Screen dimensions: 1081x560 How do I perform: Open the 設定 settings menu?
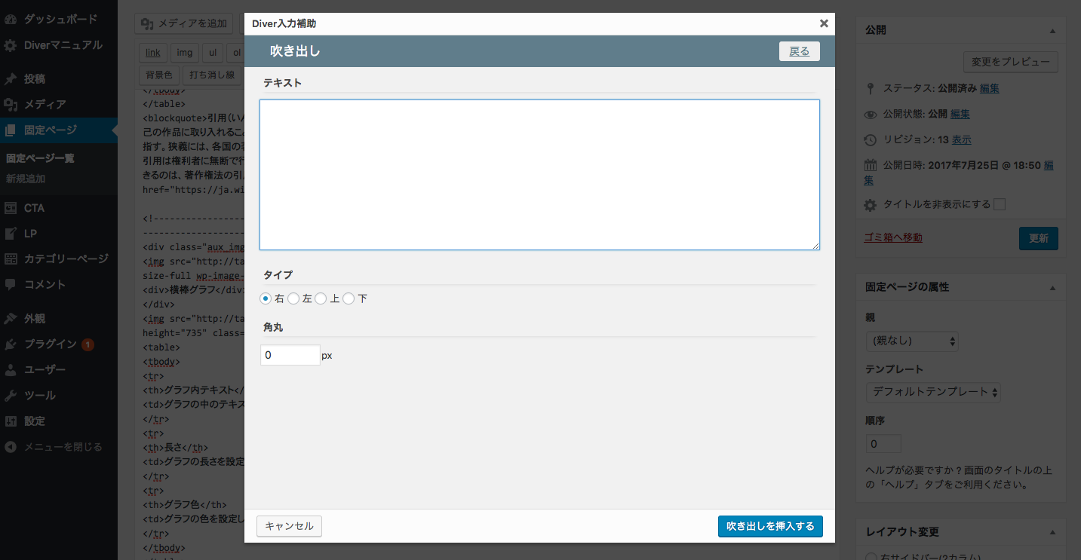pos(35,421)
